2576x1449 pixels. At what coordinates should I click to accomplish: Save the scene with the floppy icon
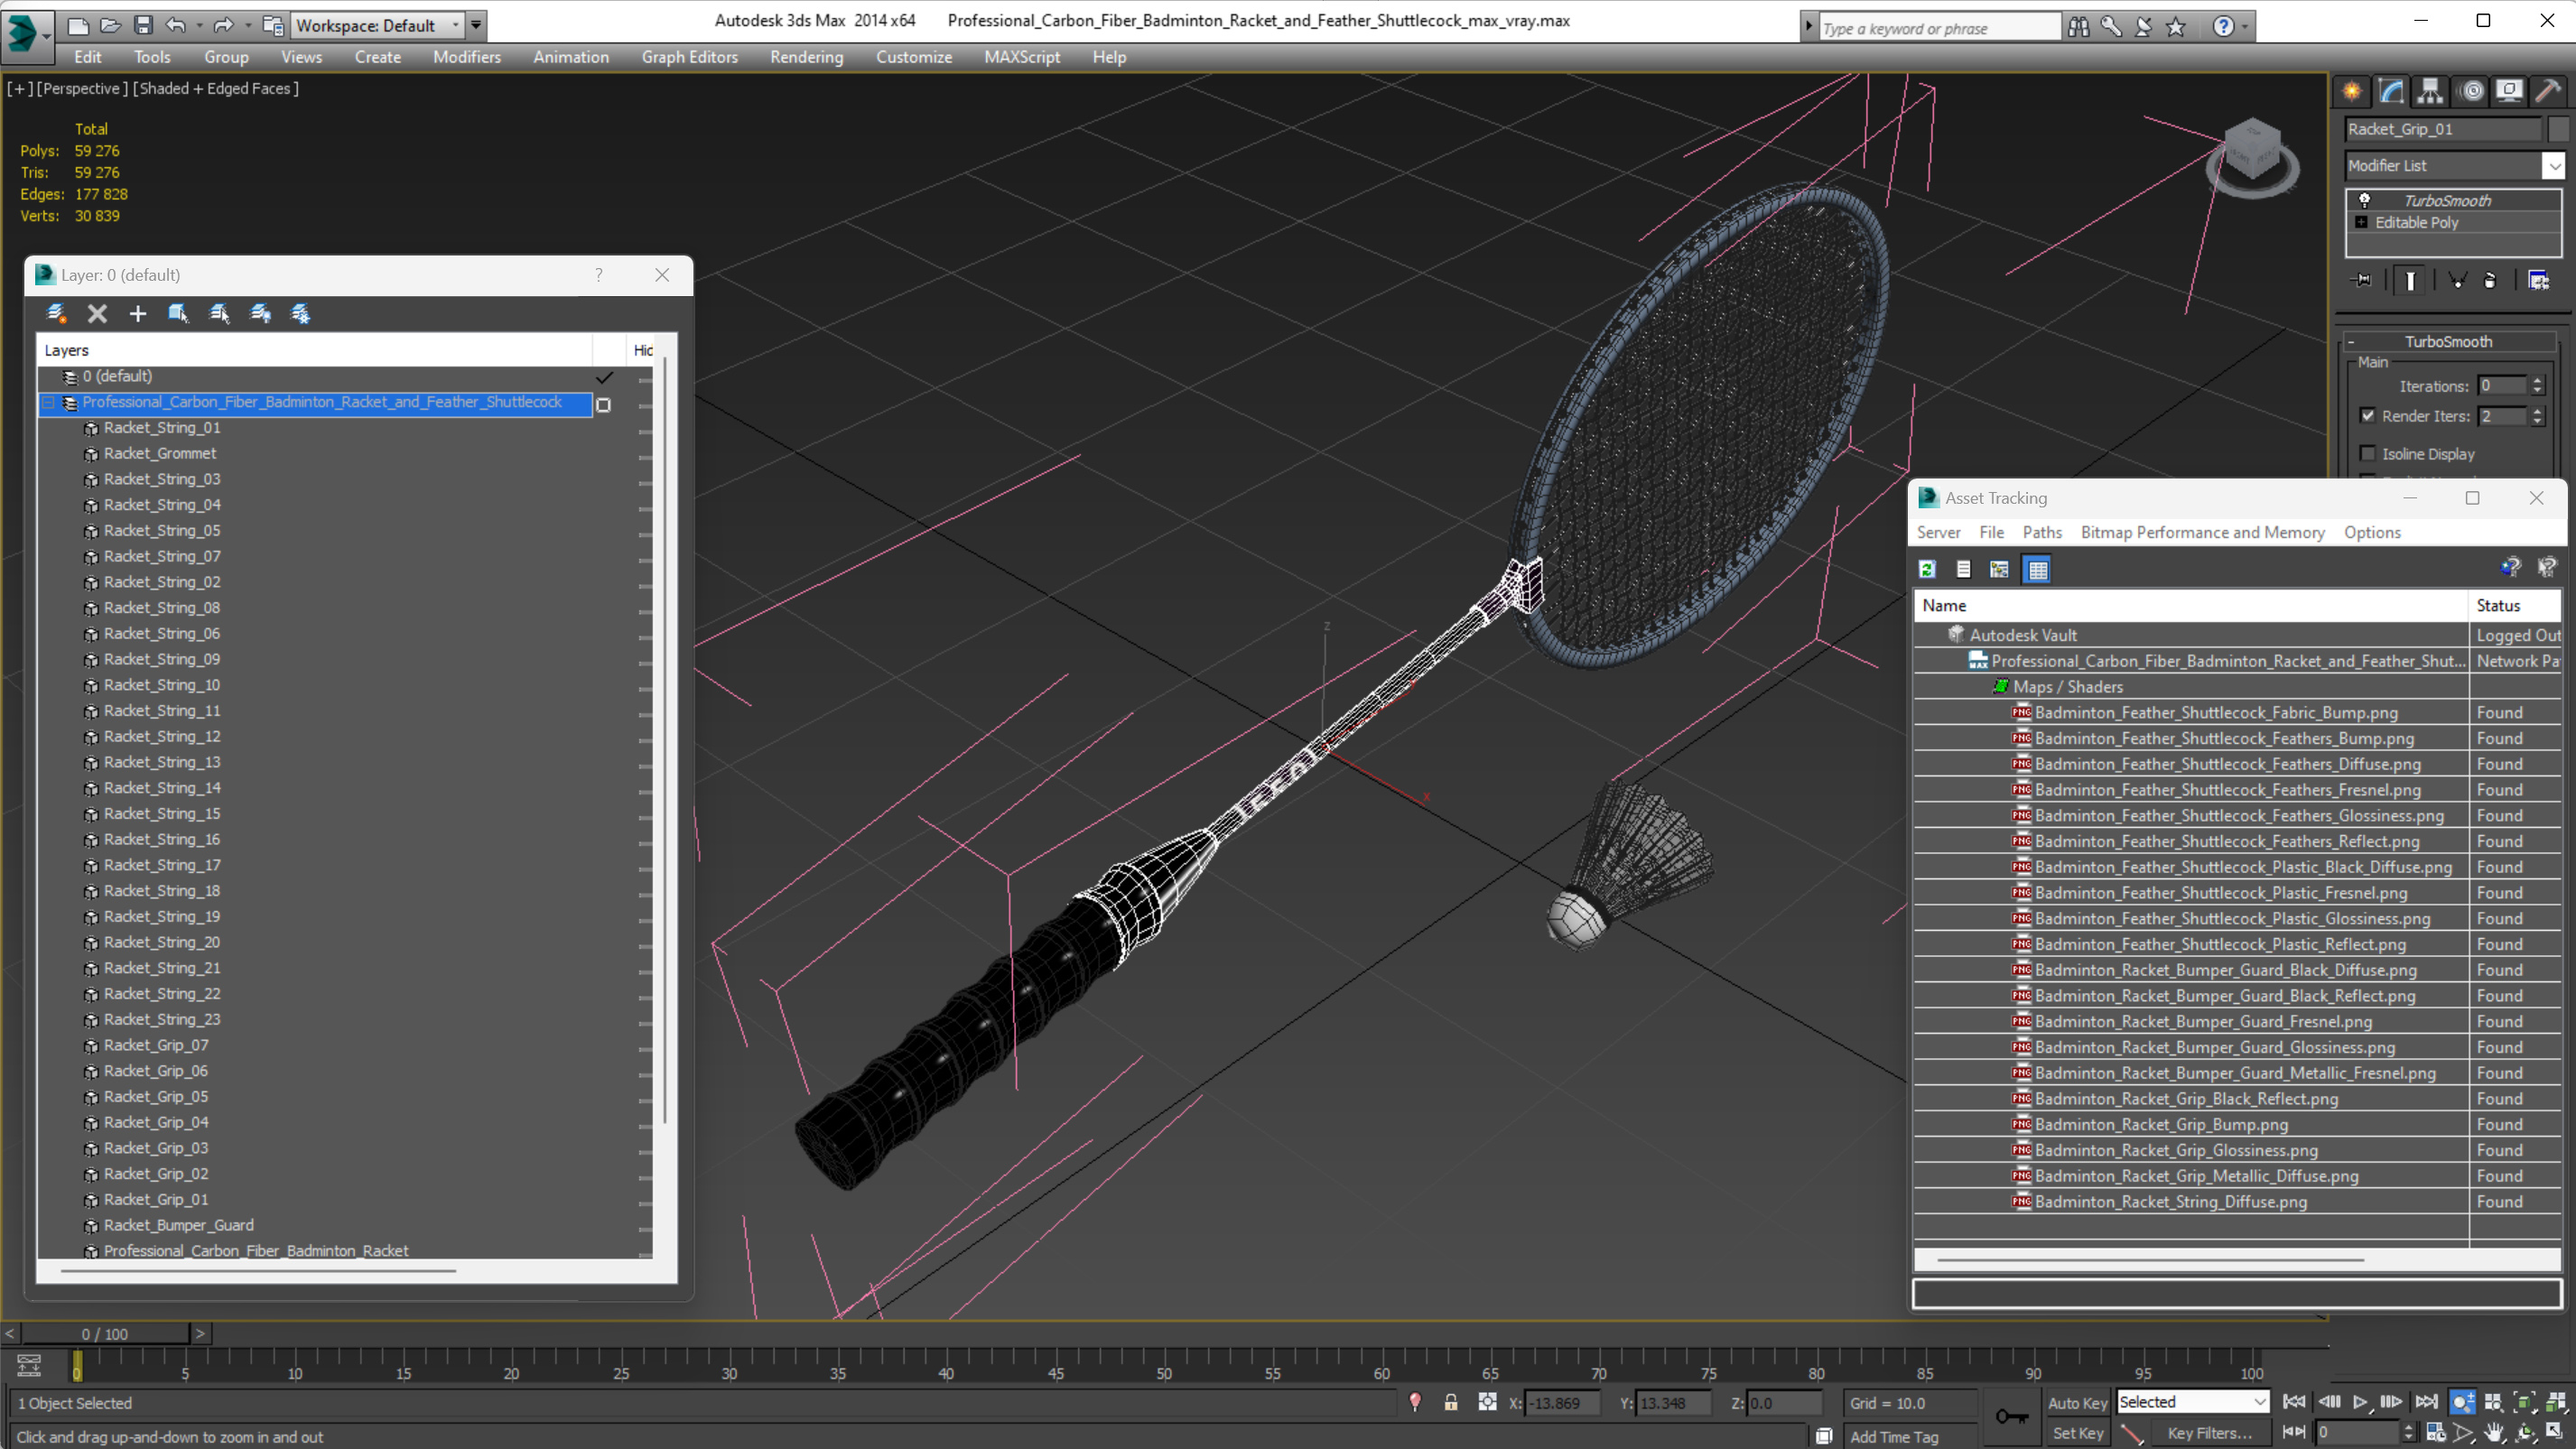tap(143, 25)
